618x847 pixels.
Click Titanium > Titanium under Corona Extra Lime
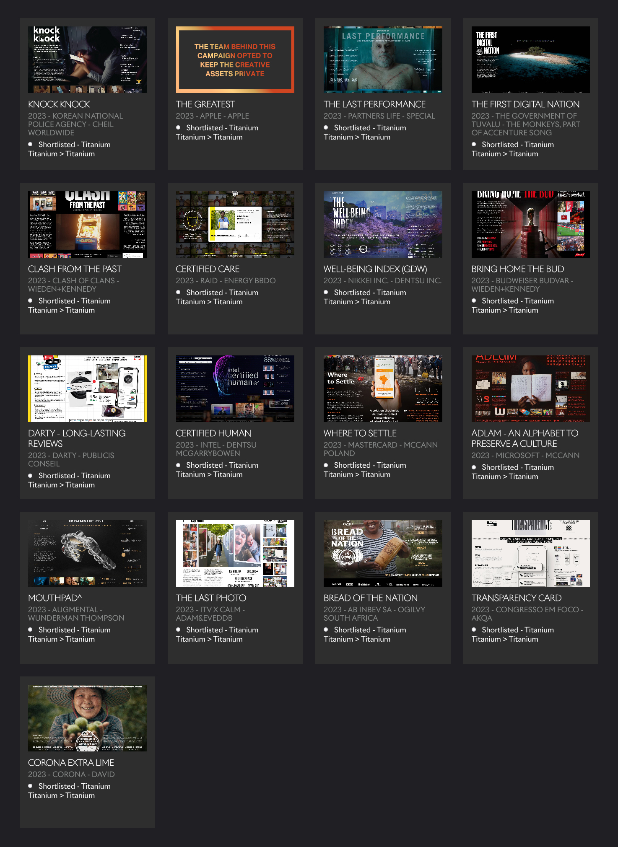point(62,795)
